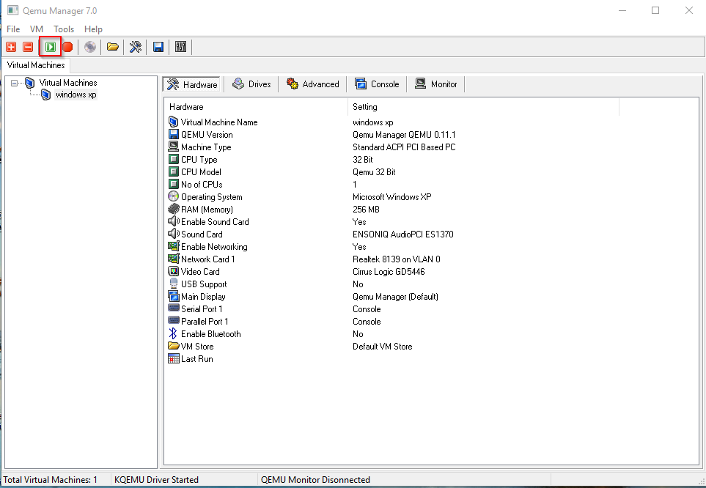Click the '256 MB' setting value
706x488 pixels.
(366, 210)
